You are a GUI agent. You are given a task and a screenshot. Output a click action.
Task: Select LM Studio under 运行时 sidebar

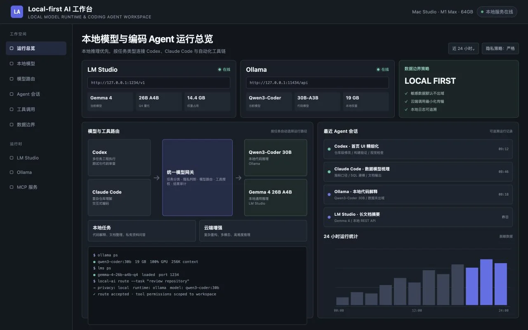tap(36, 158)
